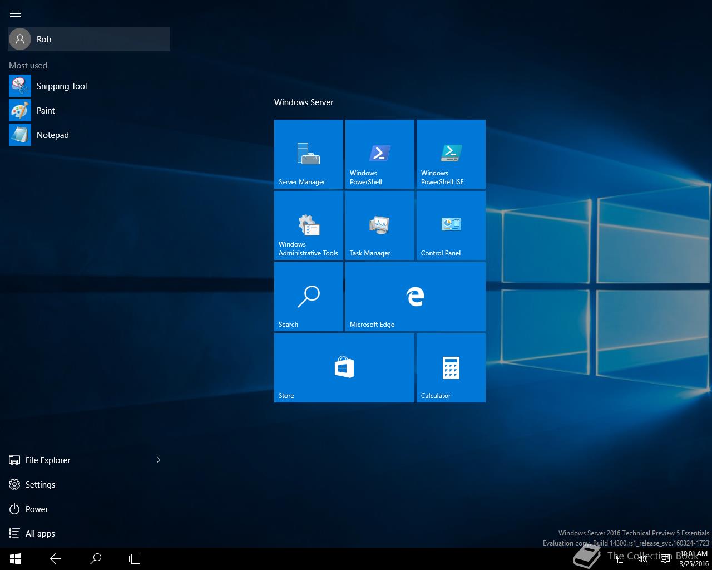The height and width of the screenshot is (570, 712).
Task: Open the Server Manager tile
Action: (x=309, y=154)
